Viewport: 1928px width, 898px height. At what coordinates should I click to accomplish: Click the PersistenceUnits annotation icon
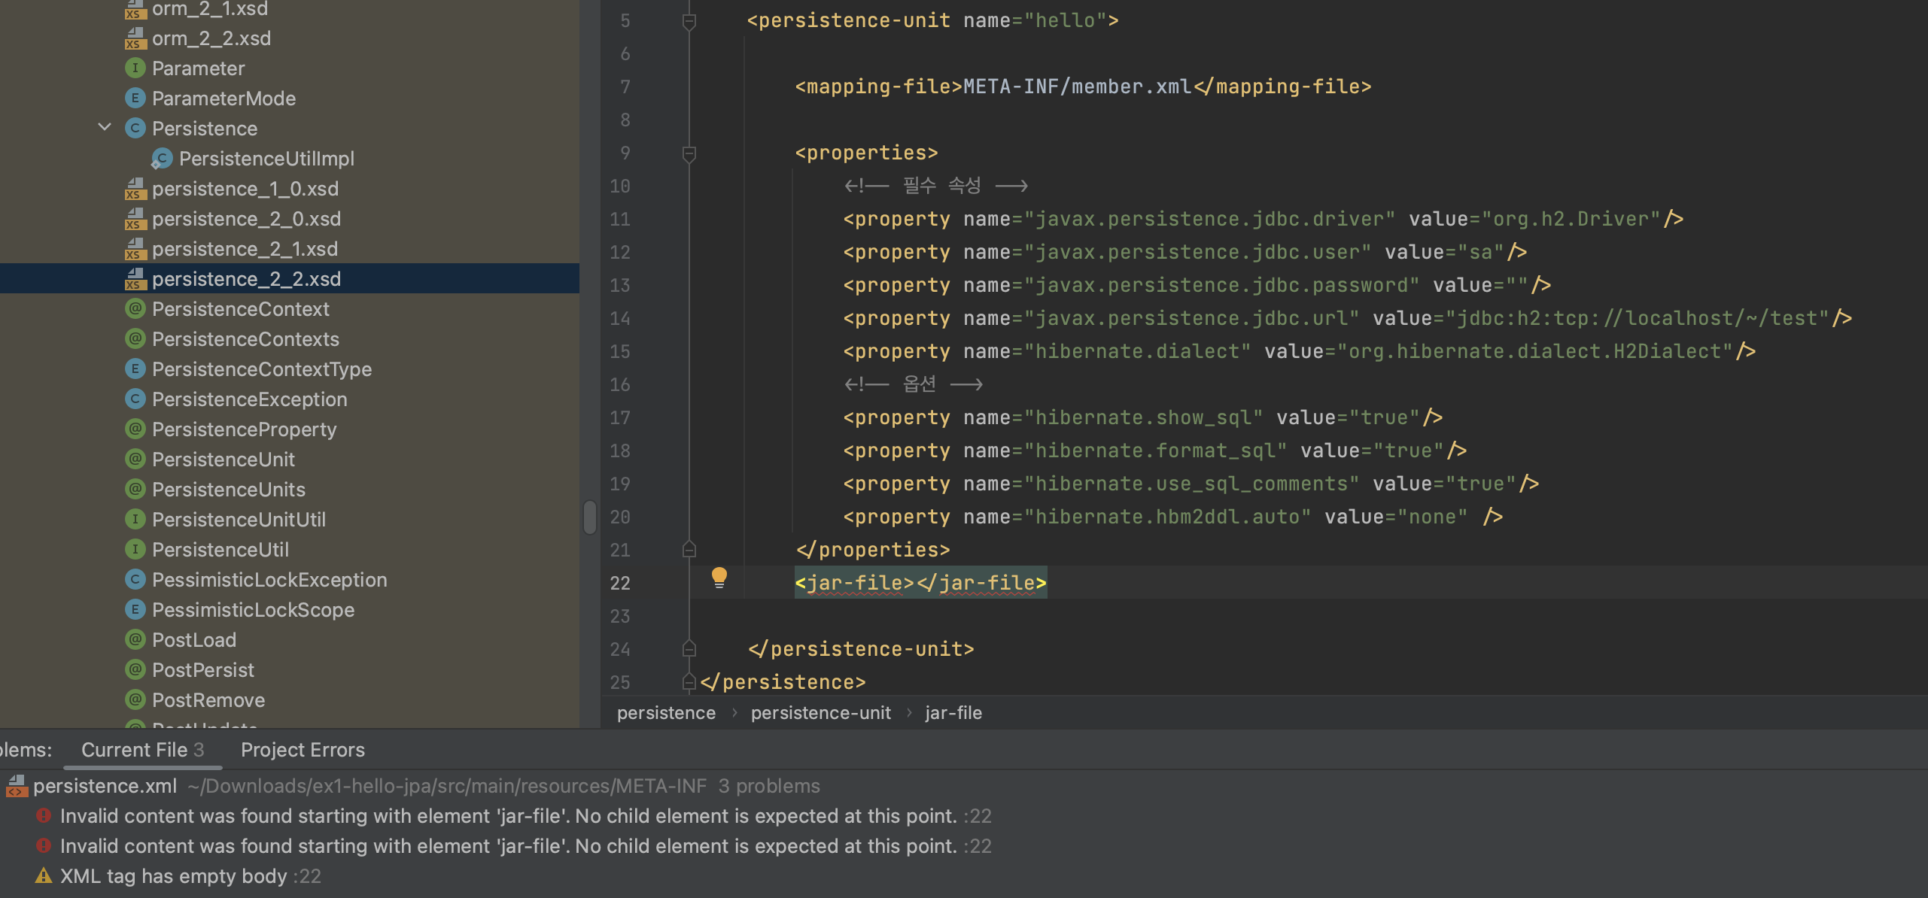(135, 489)
